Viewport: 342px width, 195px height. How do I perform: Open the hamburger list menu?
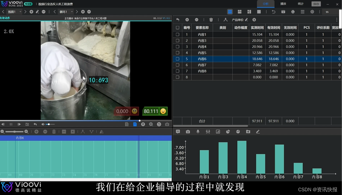coord(303,12)
